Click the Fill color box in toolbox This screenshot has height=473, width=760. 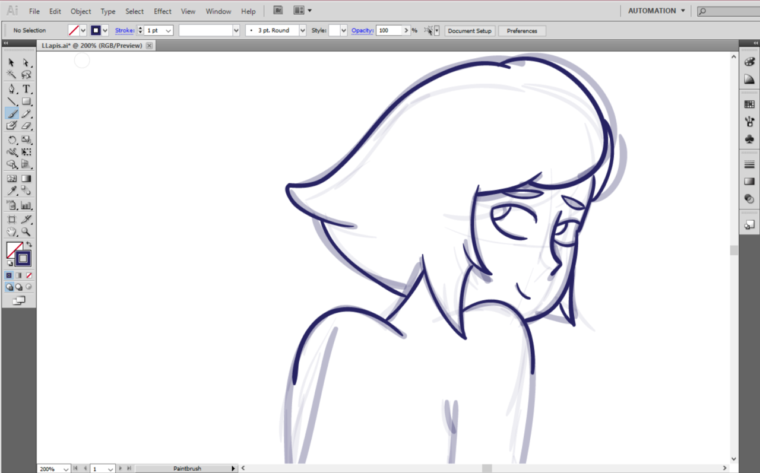click(14, 249)
